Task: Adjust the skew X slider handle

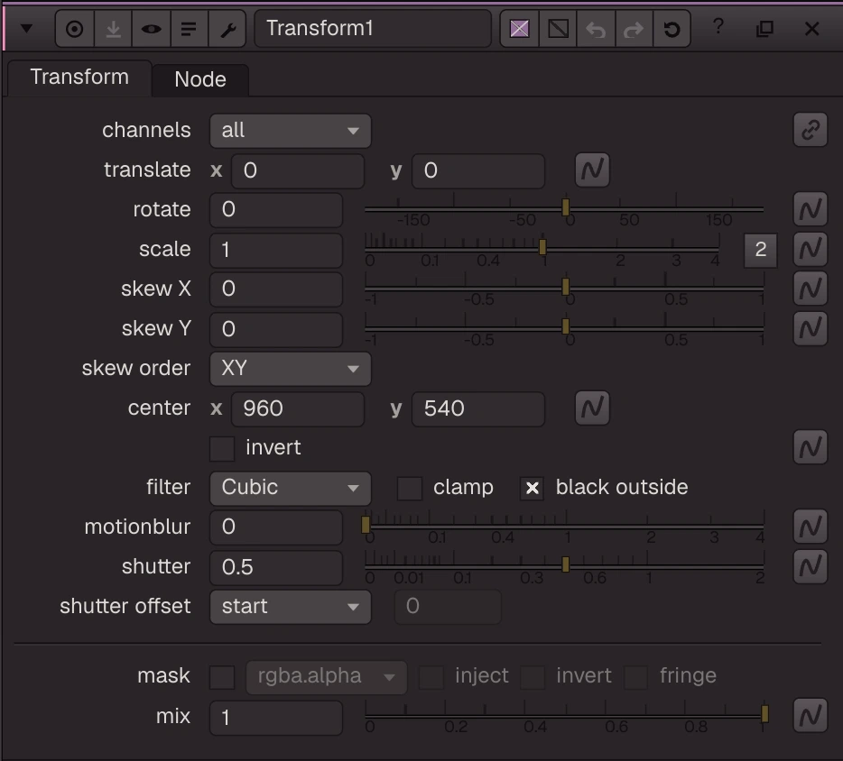Action: click(566, 287)
